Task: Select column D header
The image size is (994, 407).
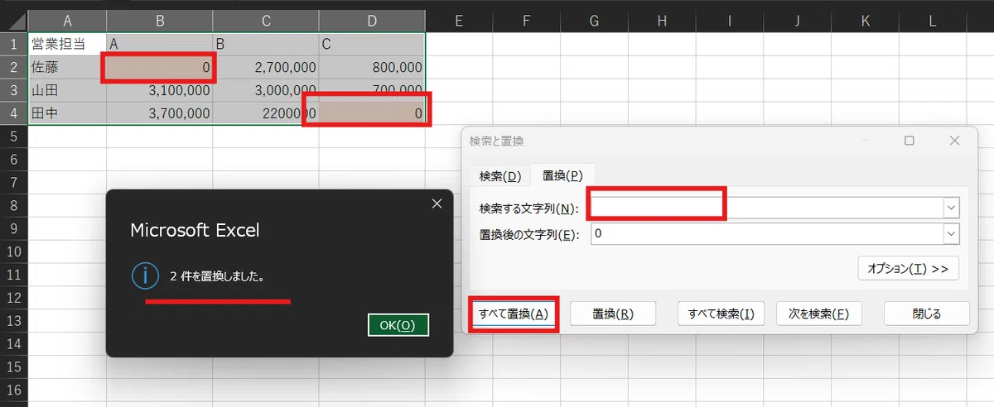Action: pos(372,21)
